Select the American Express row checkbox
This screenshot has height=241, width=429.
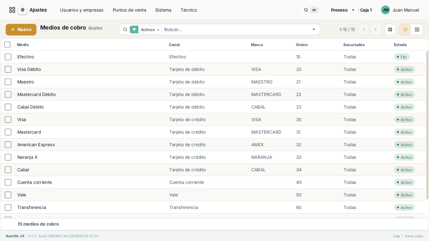(x=8, y=145)
